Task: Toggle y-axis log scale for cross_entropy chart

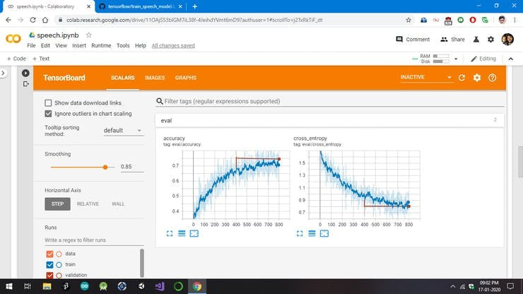Action: (312, 234)
